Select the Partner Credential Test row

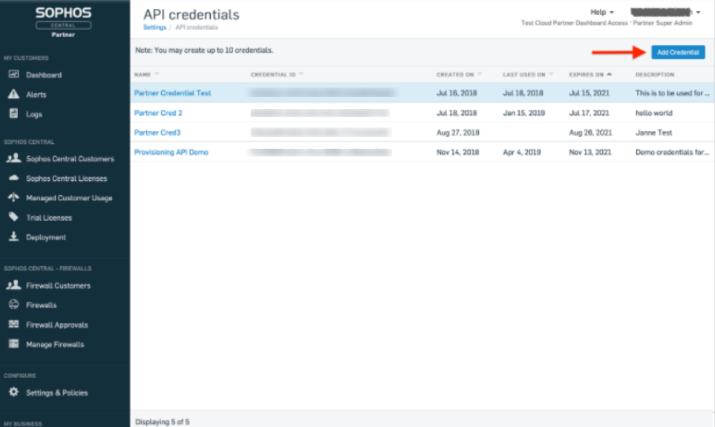point(173,93)
